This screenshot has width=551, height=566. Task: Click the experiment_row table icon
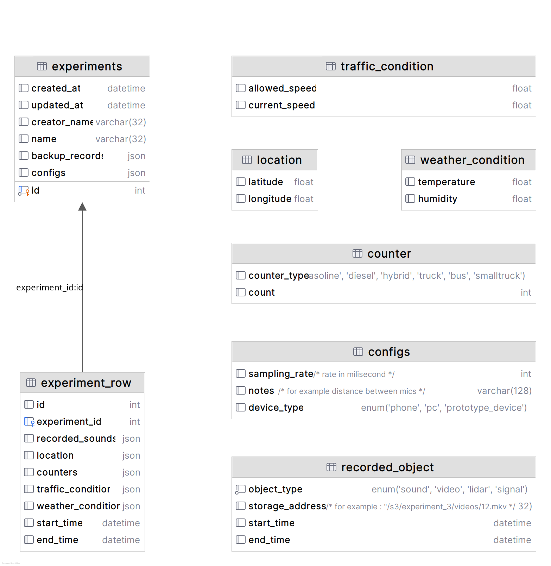[x=31, y=383]
